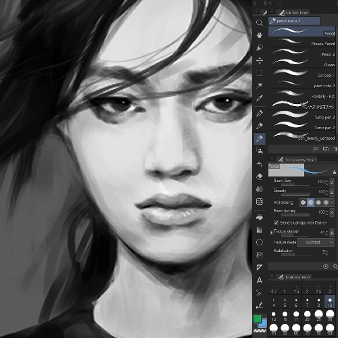Screen dimensions: 338x338
Task: Select the Operation object tool
Action: [260, 48]
